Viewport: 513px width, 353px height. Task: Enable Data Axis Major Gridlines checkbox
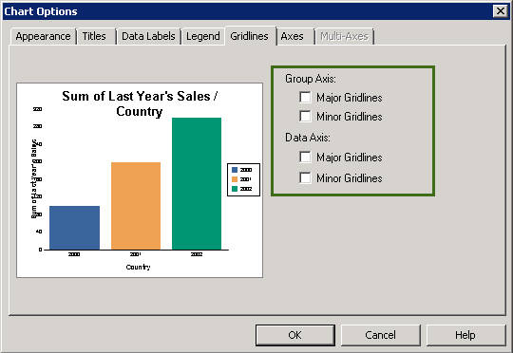tap(305, 157)
